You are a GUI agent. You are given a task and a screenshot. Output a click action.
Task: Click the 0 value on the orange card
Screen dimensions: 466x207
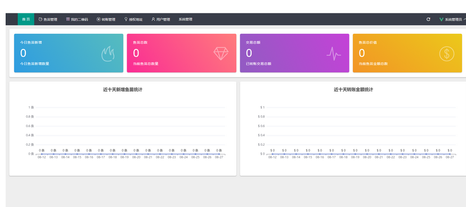(362, 53)
